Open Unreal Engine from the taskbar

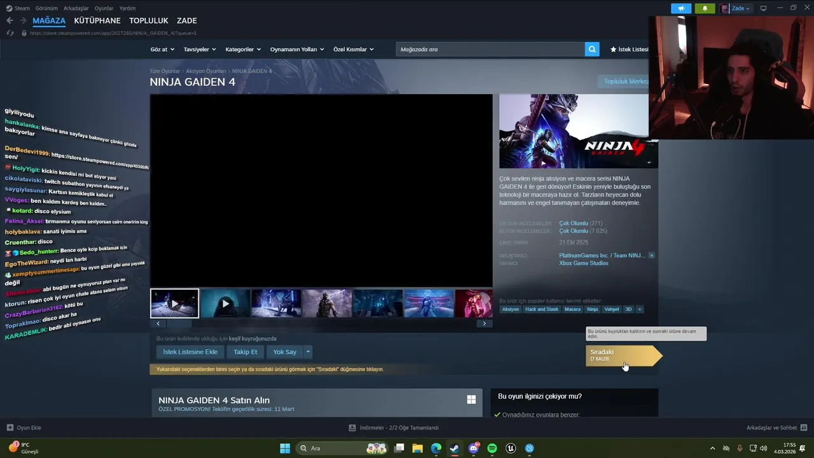(511, 448)
